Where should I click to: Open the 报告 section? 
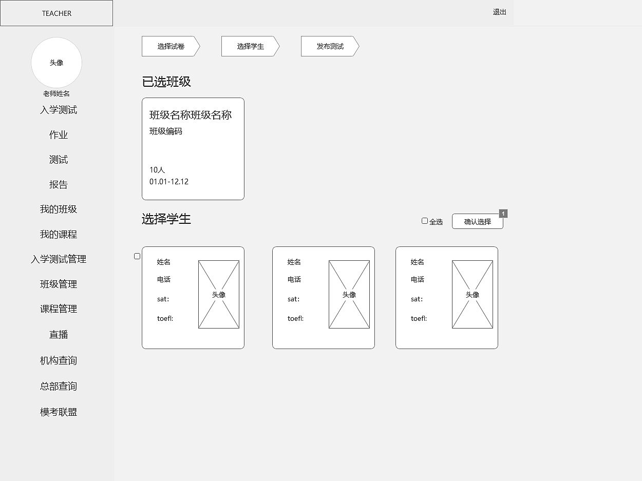(58, 184)
